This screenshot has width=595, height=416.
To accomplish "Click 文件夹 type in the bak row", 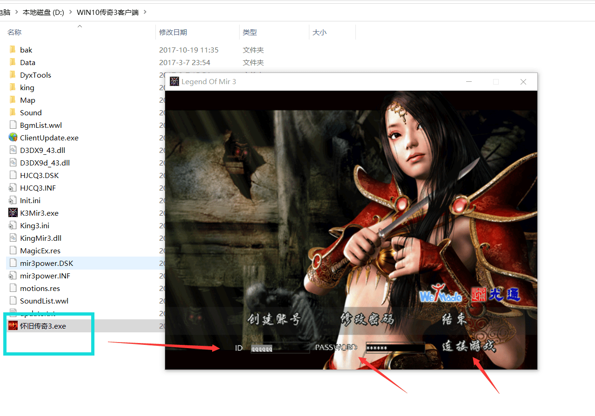I will click(253, 50).
